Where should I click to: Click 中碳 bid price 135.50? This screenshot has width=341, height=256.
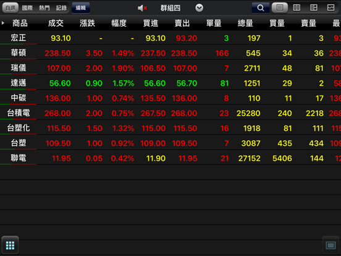click(x=153, y=98)
